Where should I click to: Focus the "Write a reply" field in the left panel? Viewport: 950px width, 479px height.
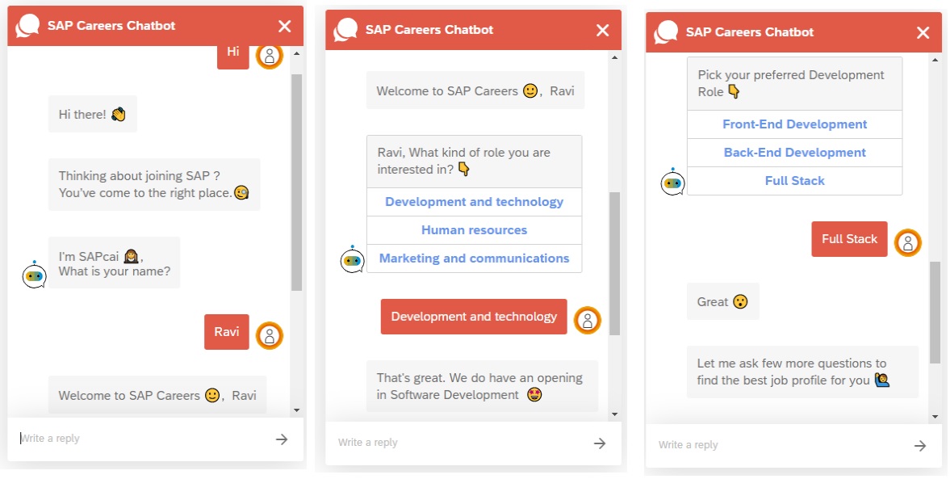[x=137, y=439]
